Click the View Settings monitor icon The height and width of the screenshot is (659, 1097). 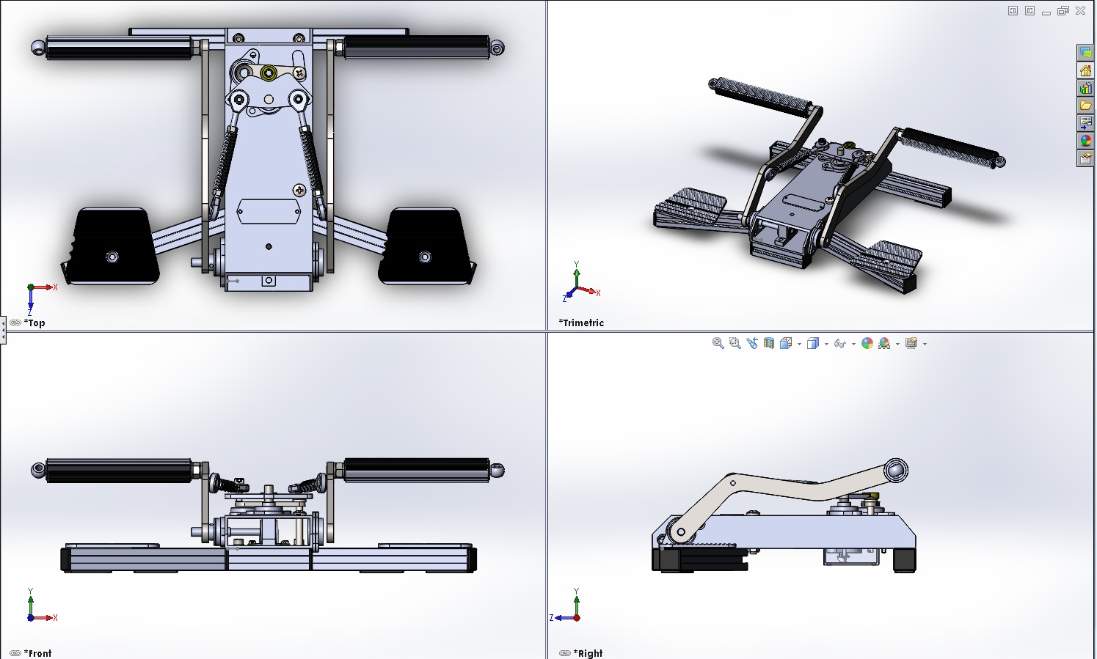point(911,343)
